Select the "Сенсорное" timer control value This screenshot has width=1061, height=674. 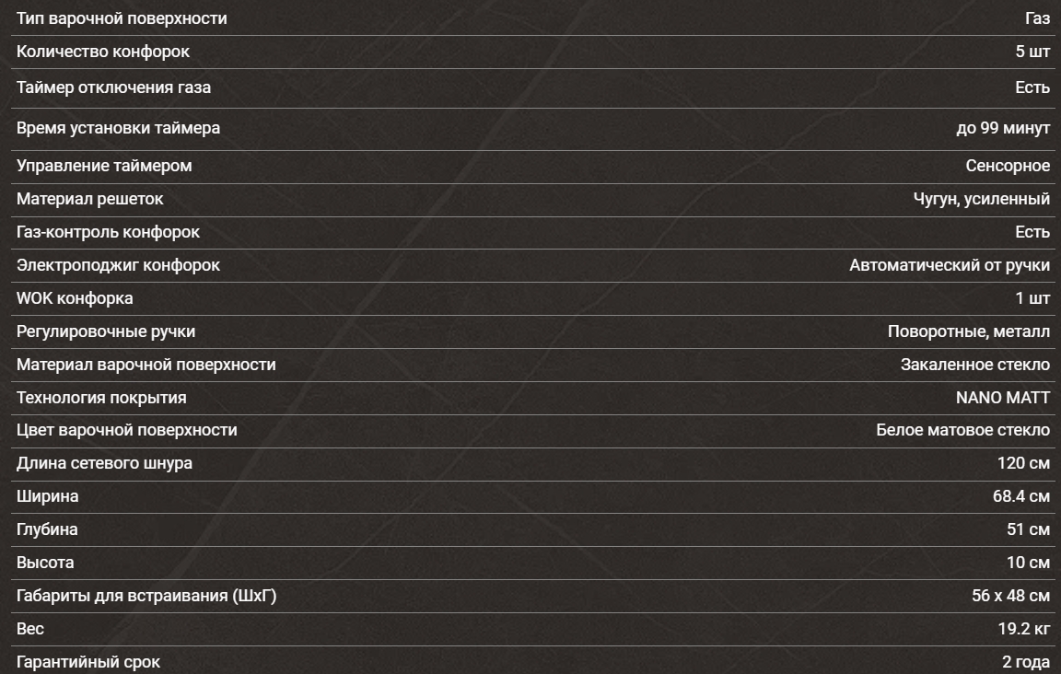click(1008, 166)
